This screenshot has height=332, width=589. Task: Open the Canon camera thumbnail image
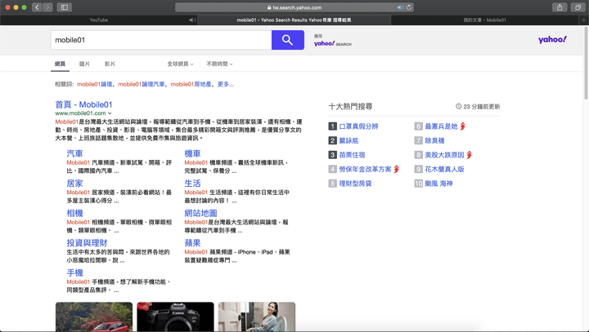click(175, 317)
